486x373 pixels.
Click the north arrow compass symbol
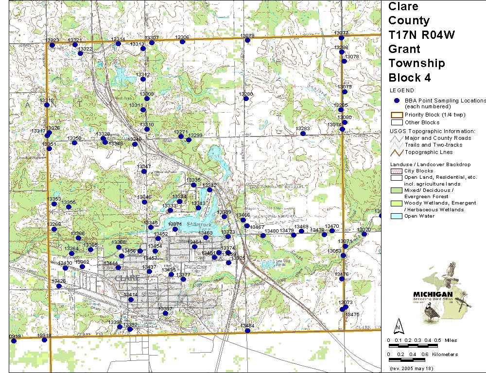(x=399, y=325)
